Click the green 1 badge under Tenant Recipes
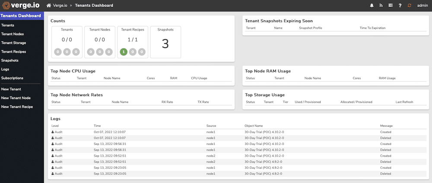Screen dimensions: 432x183 [124, 52]
